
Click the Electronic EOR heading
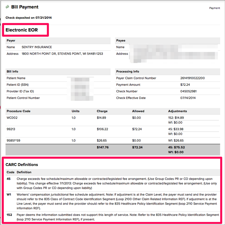pos(22,30)
